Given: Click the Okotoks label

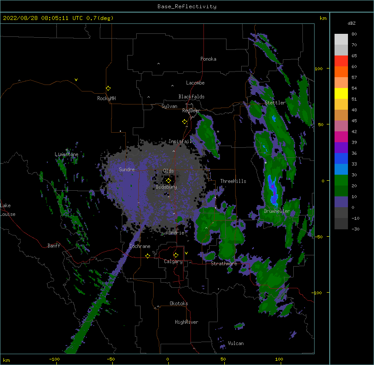Looking at the screenshot, I should click(x=179, y=303).
